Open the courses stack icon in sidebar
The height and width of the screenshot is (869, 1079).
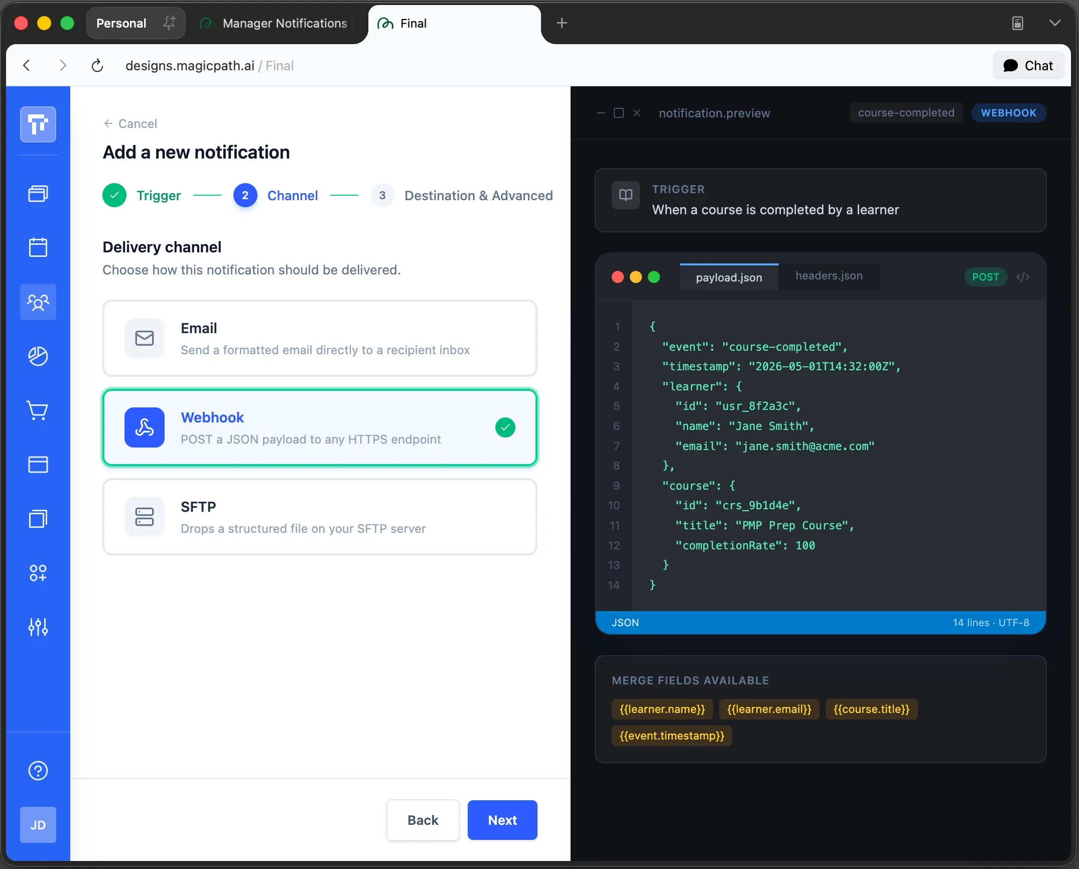(38, 194)
